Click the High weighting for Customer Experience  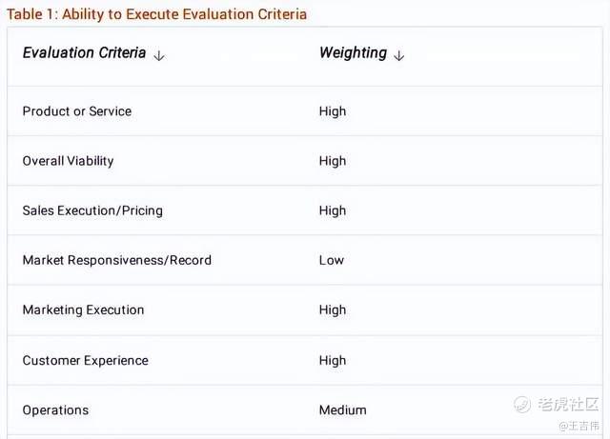point(333,360)
